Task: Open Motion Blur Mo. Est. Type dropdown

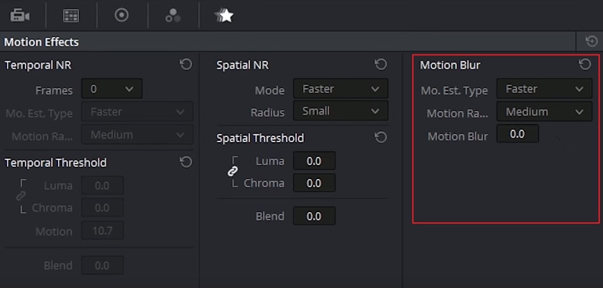Action: coord(544,89)
